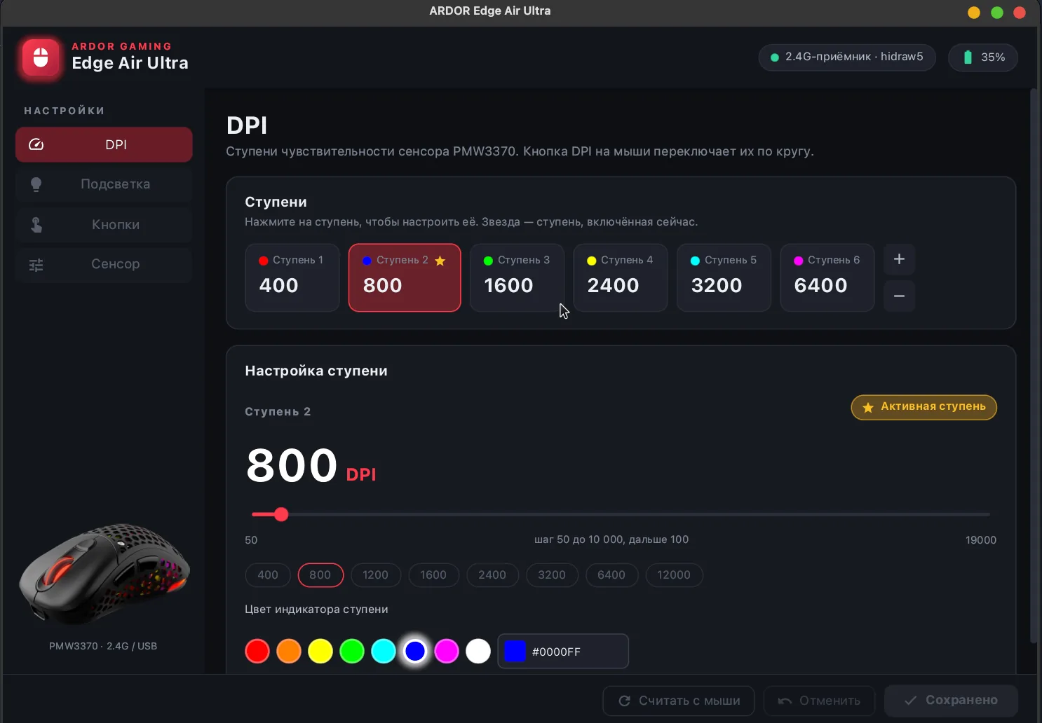Pick the green indicator color swatch
Image resolution: width=1042 pixels, height=723 pixels.
coord(352,652)
